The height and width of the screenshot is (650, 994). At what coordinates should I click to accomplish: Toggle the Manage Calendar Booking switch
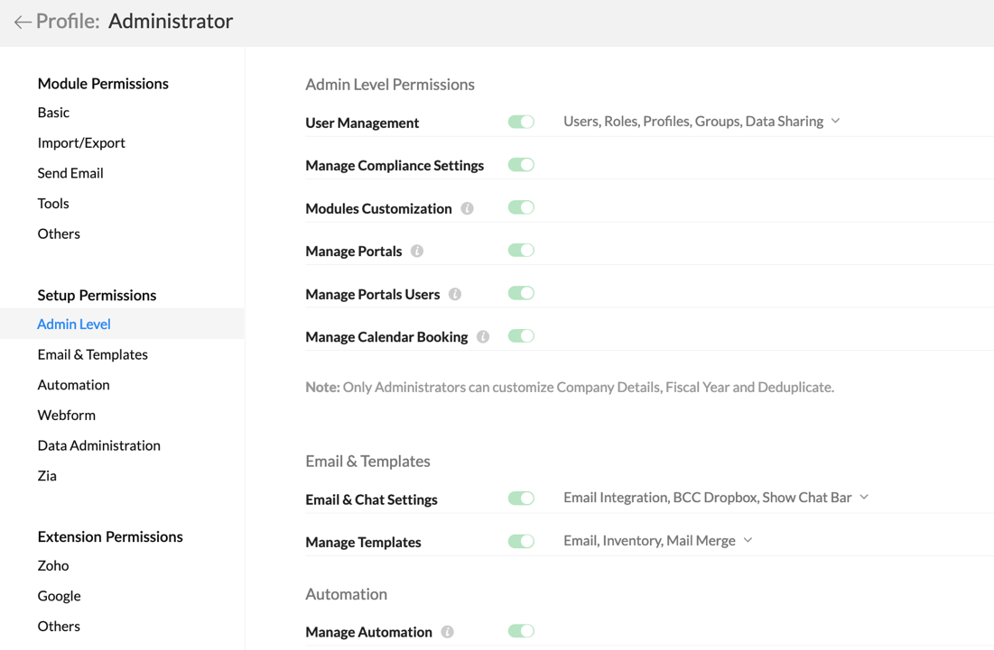521,336
